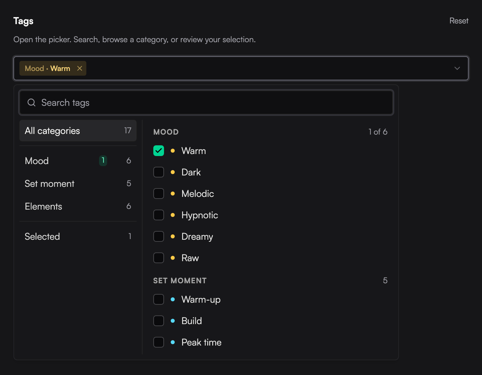This screenshot has height=375, width=482.
Task: Collapse the tag picker chevron
Action: tap(457, 68)
